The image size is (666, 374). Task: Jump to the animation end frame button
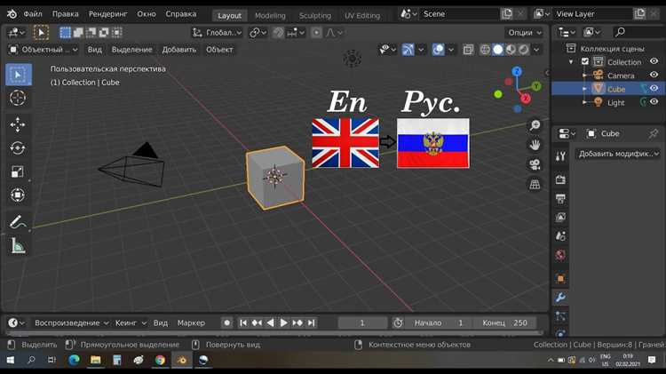point(312,323)
